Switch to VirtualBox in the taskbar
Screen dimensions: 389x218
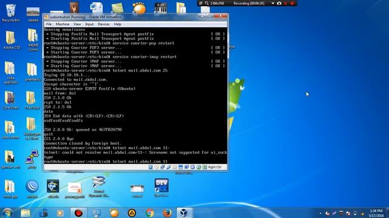pos(184,213)
